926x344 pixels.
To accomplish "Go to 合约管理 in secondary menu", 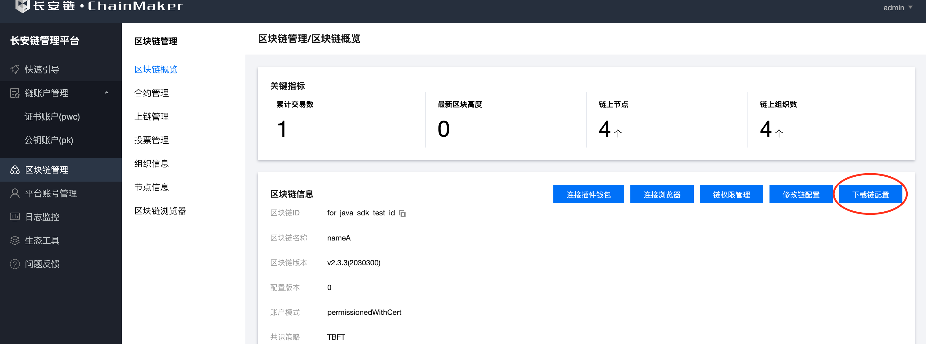I will (x=151, y=93).
